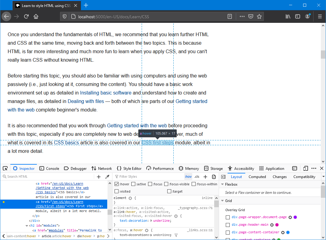Open the Network tab
The width and height of the screenshot is (326, 240).
coord(102,169)
